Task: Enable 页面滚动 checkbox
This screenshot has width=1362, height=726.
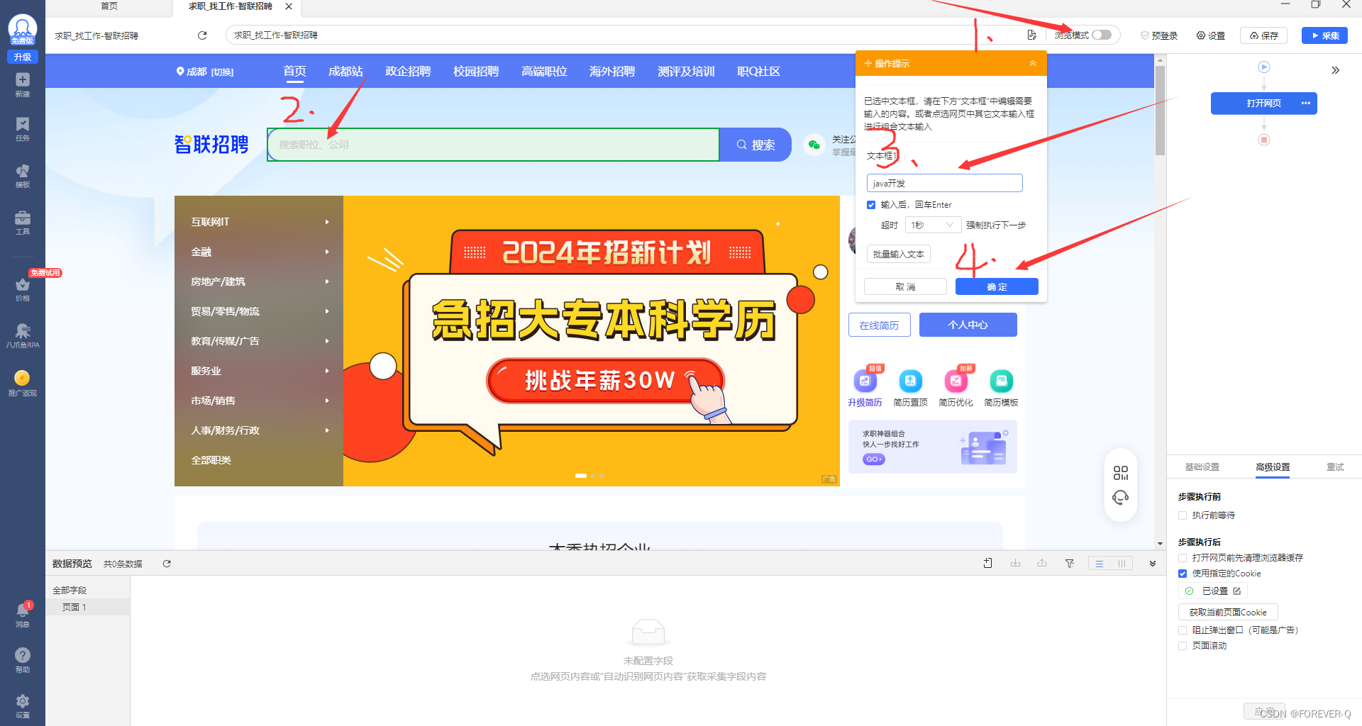Action: pos(1183,646)
